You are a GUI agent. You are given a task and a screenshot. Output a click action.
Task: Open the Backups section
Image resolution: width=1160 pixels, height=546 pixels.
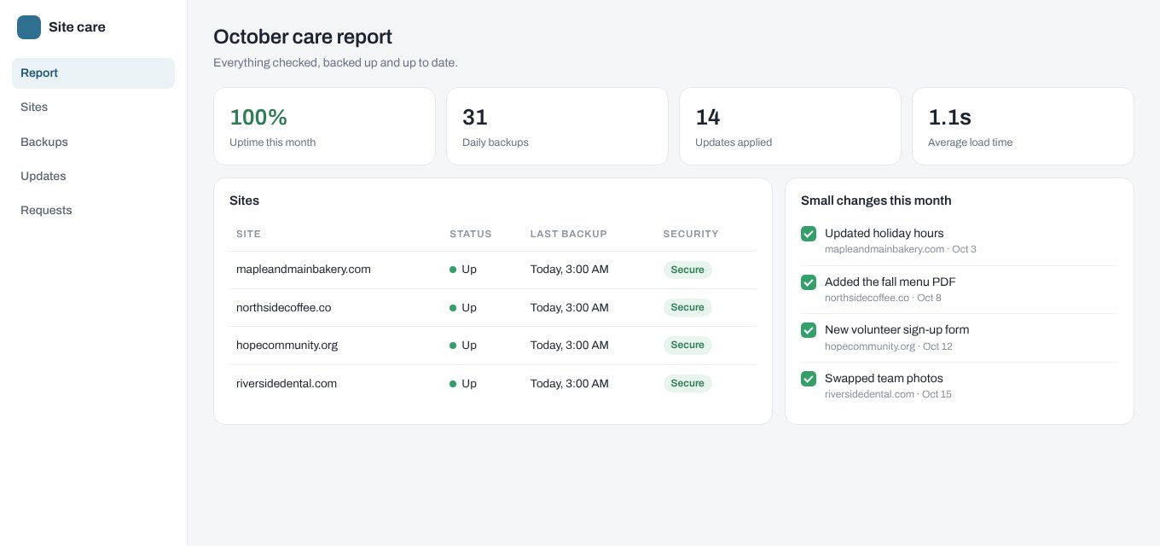(93, 142)
